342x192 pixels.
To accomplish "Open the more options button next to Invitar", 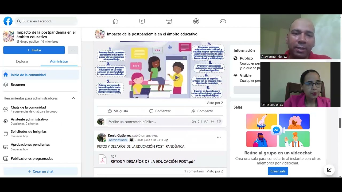I will (73, 50).
